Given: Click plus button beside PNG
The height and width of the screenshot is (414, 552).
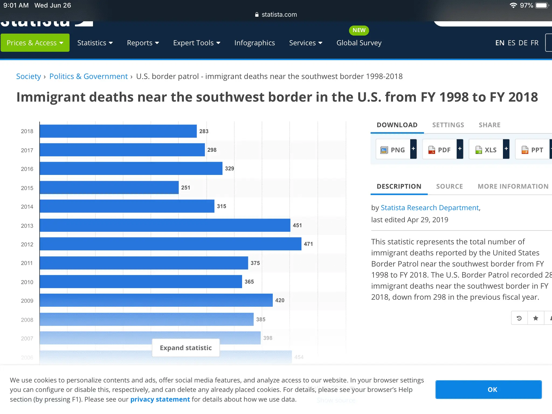Looking at the screenshot, I should coord(413,149).
